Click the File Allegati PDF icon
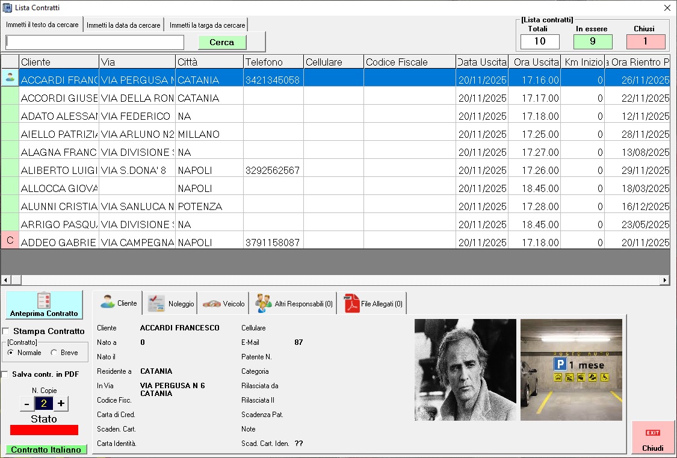677x458 pixels. click(x=351, y=303)
